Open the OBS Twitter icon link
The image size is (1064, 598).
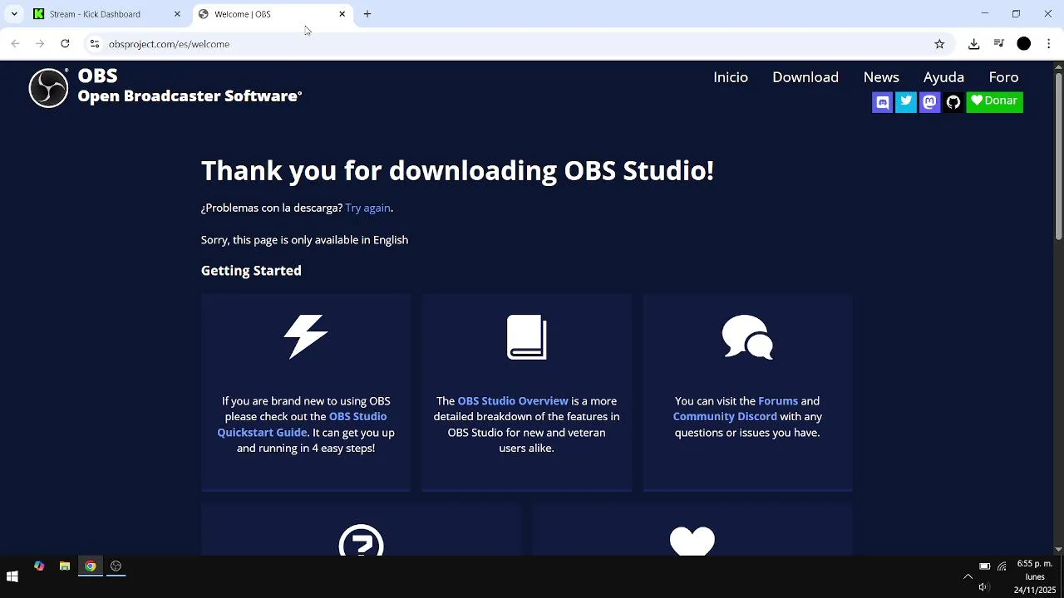click(x=906, y=102)
